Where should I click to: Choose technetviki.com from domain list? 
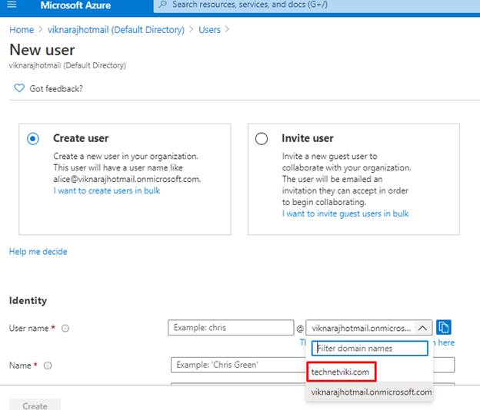click(341, 372)
